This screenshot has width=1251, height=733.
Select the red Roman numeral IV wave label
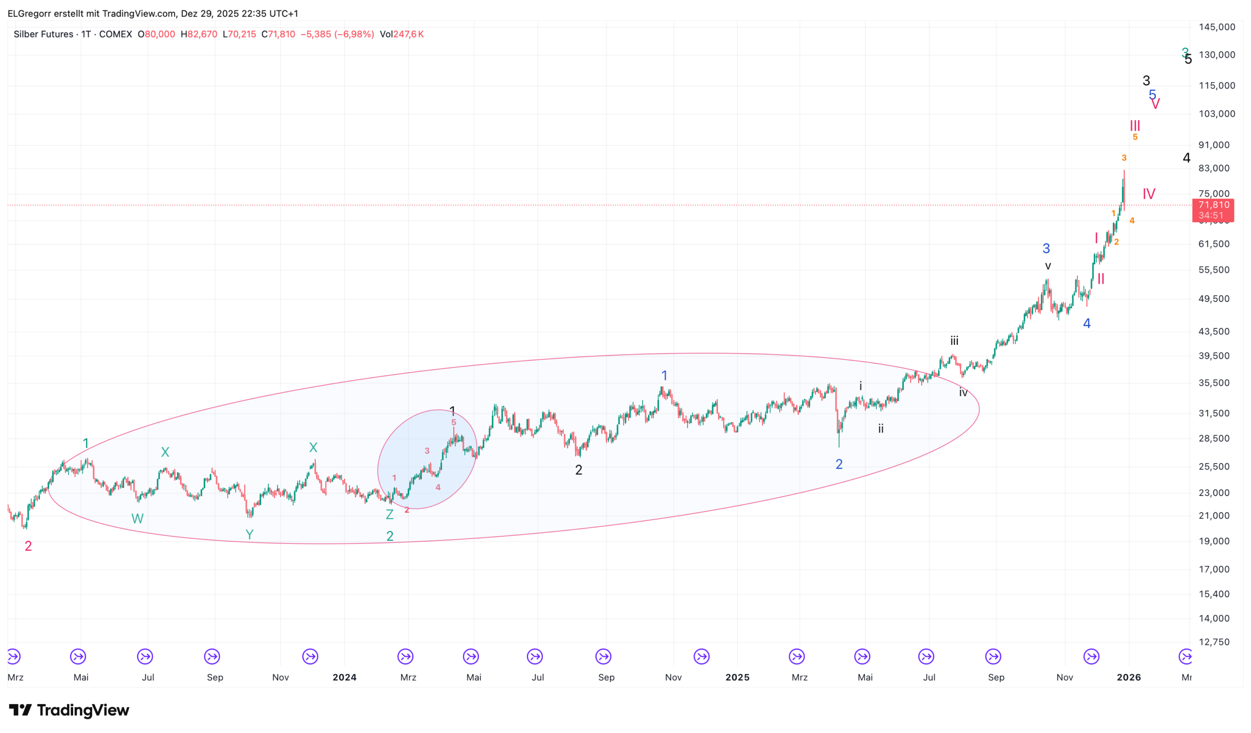coord(1149,194)
